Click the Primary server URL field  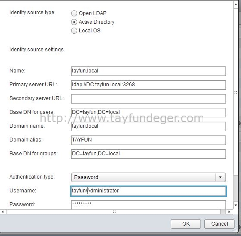(148, 85)
